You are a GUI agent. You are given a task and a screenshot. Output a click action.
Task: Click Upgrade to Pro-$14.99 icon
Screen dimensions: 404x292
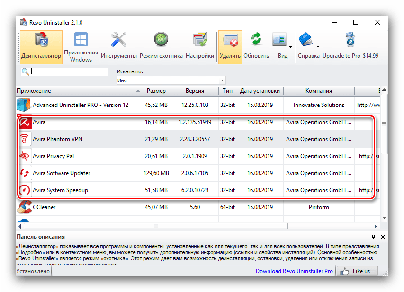pyautogui.click(x=350, y=39)
